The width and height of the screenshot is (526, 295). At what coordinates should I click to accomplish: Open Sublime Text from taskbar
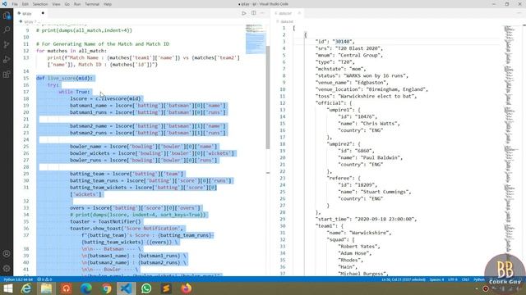coord(166,288)
